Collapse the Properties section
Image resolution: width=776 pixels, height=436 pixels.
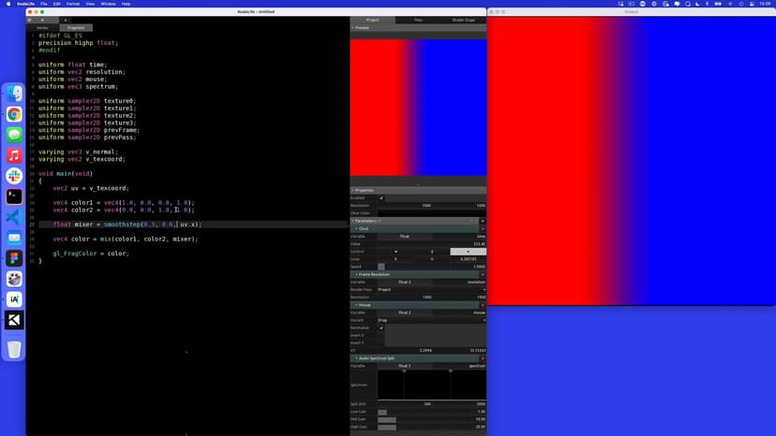click(353, 190)
